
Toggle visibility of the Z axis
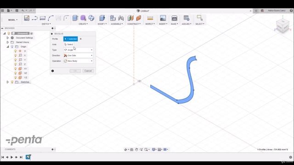tap(16, 64)
